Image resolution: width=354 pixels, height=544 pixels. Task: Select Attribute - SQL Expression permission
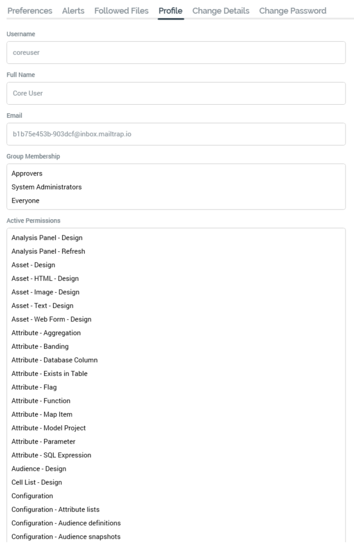point(51,455)
